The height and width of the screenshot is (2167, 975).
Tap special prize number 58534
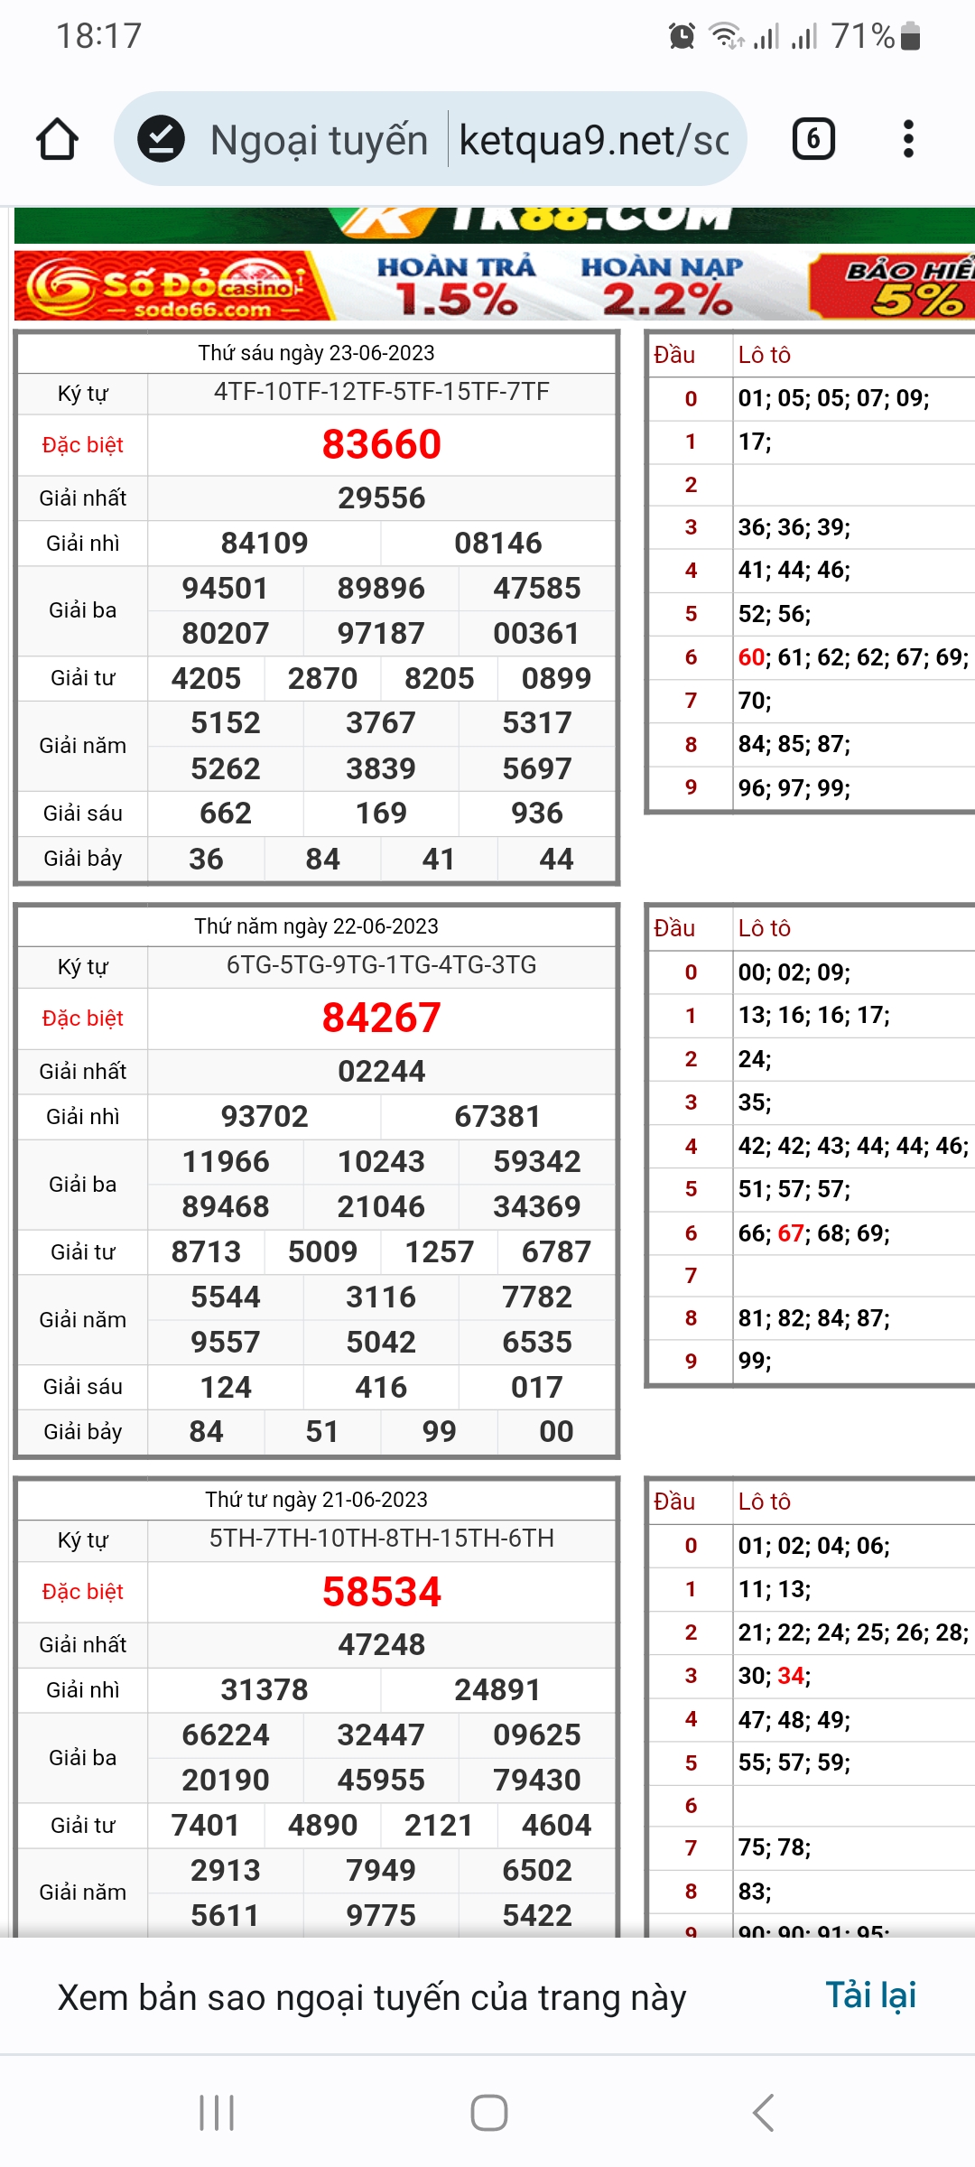(381, 1591)
